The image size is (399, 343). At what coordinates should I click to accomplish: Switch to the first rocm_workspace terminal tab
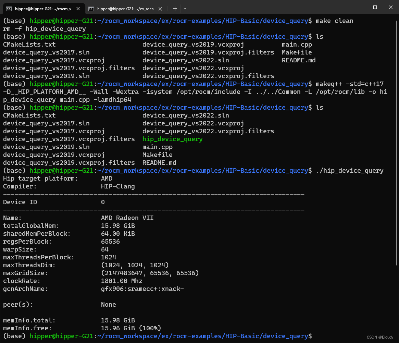click(43, 9)
